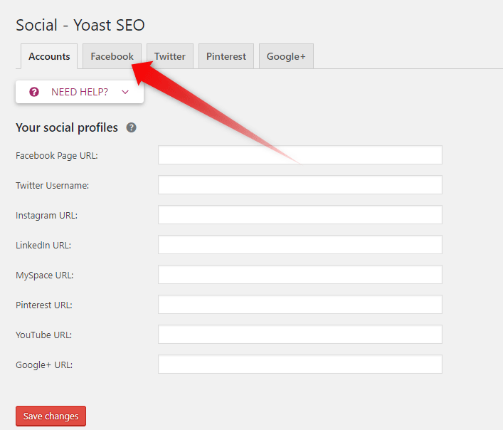Click the 'Instagram URL:' label text
The image size is (503, 430).
[46, 215]
